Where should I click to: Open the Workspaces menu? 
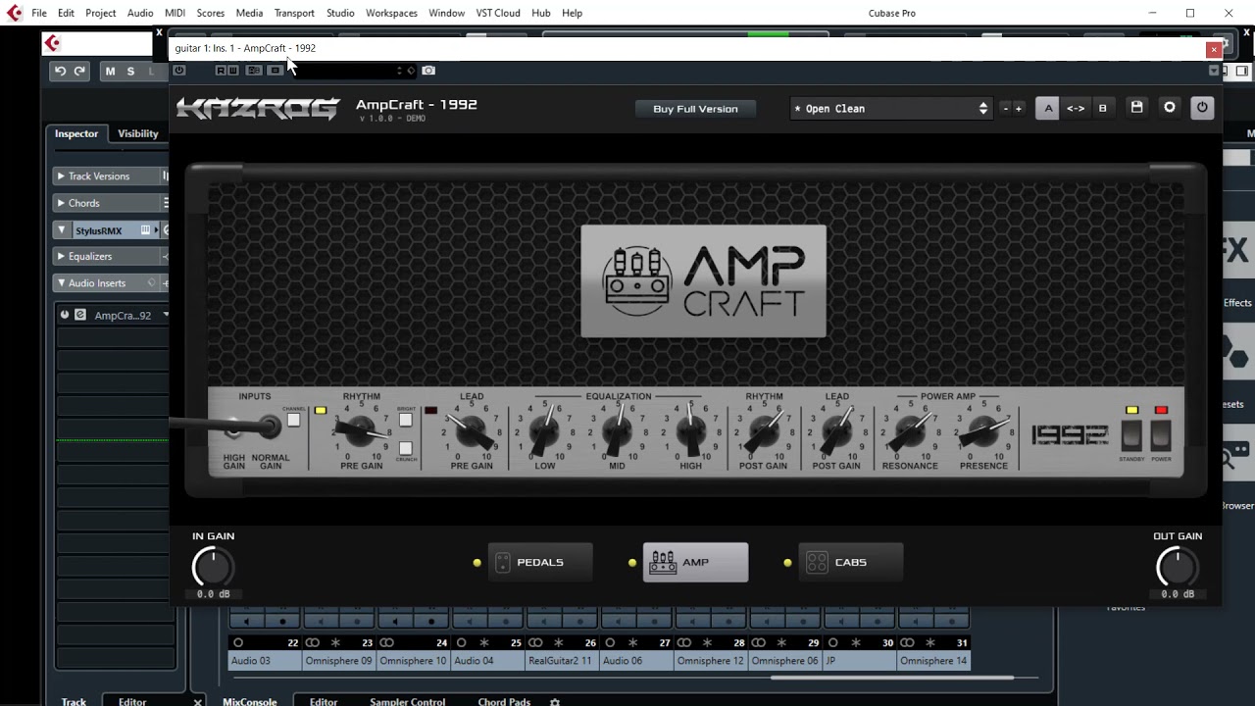[x=391, y=13]
